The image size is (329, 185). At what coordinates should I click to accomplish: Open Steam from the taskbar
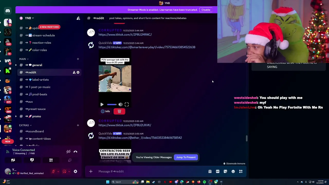153,182
